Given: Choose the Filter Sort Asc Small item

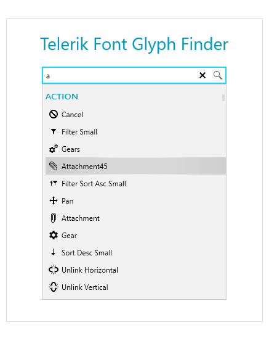Looking at the screenshot, I should pyautogui.click(x=136, y=183).
